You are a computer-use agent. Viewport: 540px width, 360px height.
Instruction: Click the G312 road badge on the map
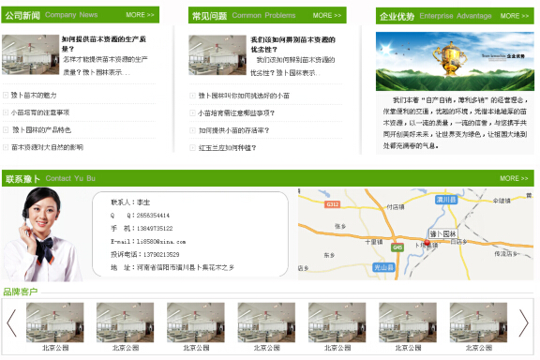coord(332,204)
